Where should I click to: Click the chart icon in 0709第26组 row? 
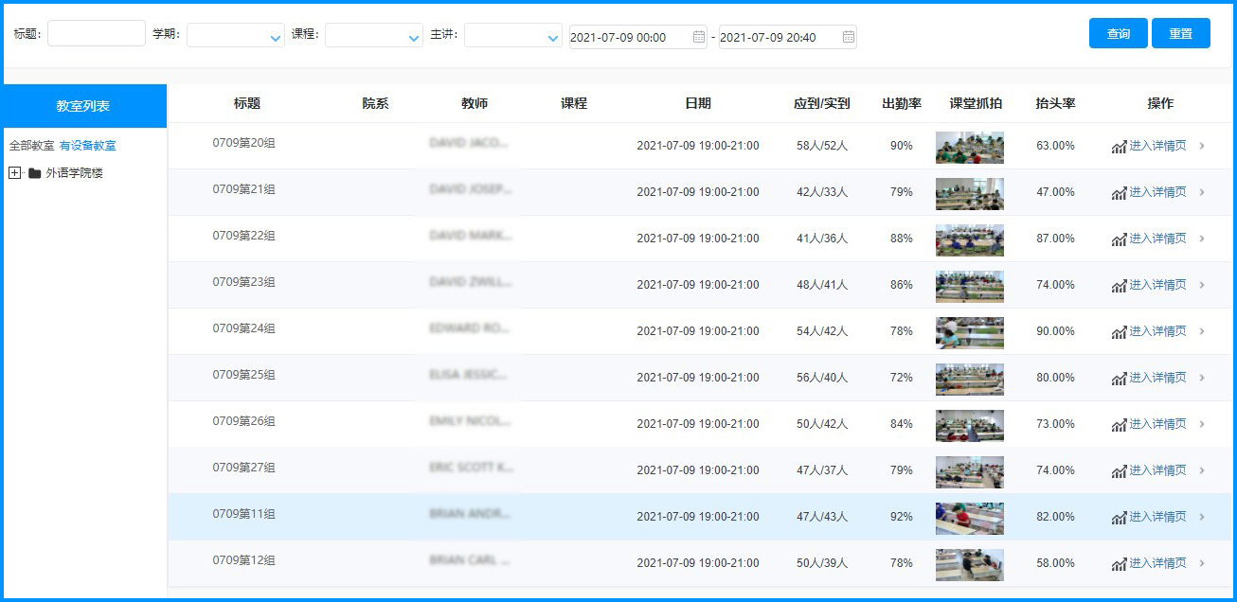pos(1119,425)
